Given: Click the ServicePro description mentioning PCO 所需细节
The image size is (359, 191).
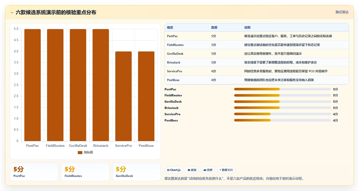Looking at the screenshot, I should click(x=286, y=71).
